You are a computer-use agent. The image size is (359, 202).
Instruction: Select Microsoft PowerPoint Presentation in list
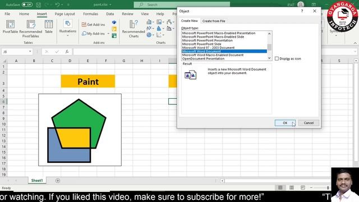coord(224,40)
